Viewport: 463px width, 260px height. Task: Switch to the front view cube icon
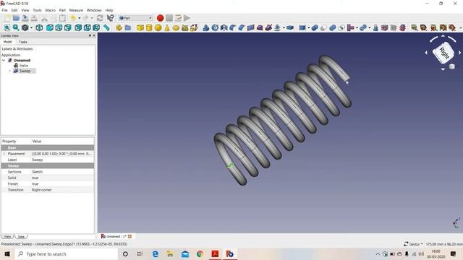coord(50,27)
